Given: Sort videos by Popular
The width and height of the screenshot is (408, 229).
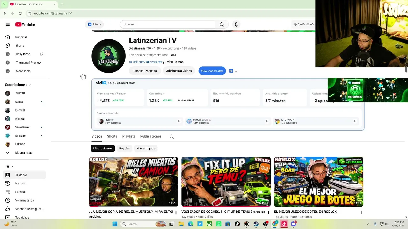Looking at the screenshot, I should [x=125, y=149].
